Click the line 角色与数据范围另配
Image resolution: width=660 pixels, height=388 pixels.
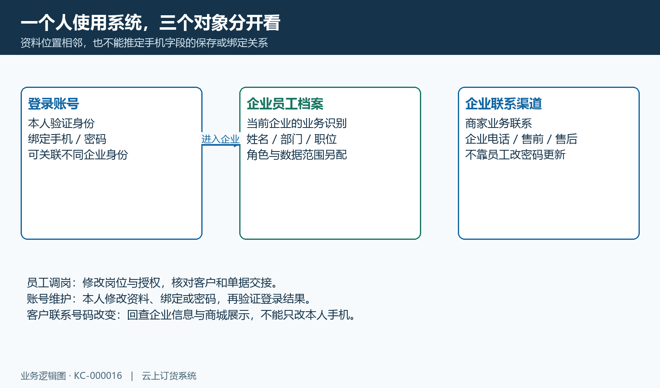(x=297, y=155)
